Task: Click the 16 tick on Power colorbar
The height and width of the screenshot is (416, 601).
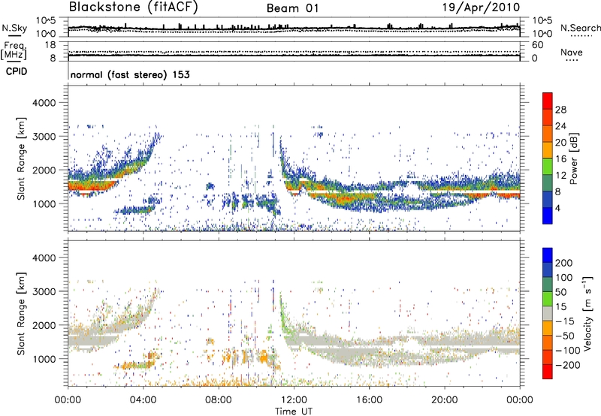Action: pos(560,159)
